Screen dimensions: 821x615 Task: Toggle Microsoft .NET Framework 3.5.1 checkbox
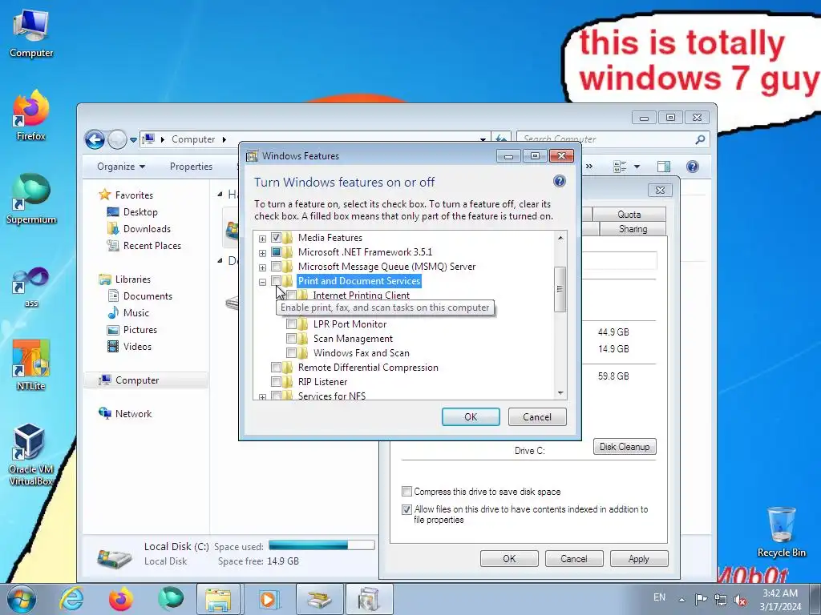pyautogui.click(x=276, y=252)
